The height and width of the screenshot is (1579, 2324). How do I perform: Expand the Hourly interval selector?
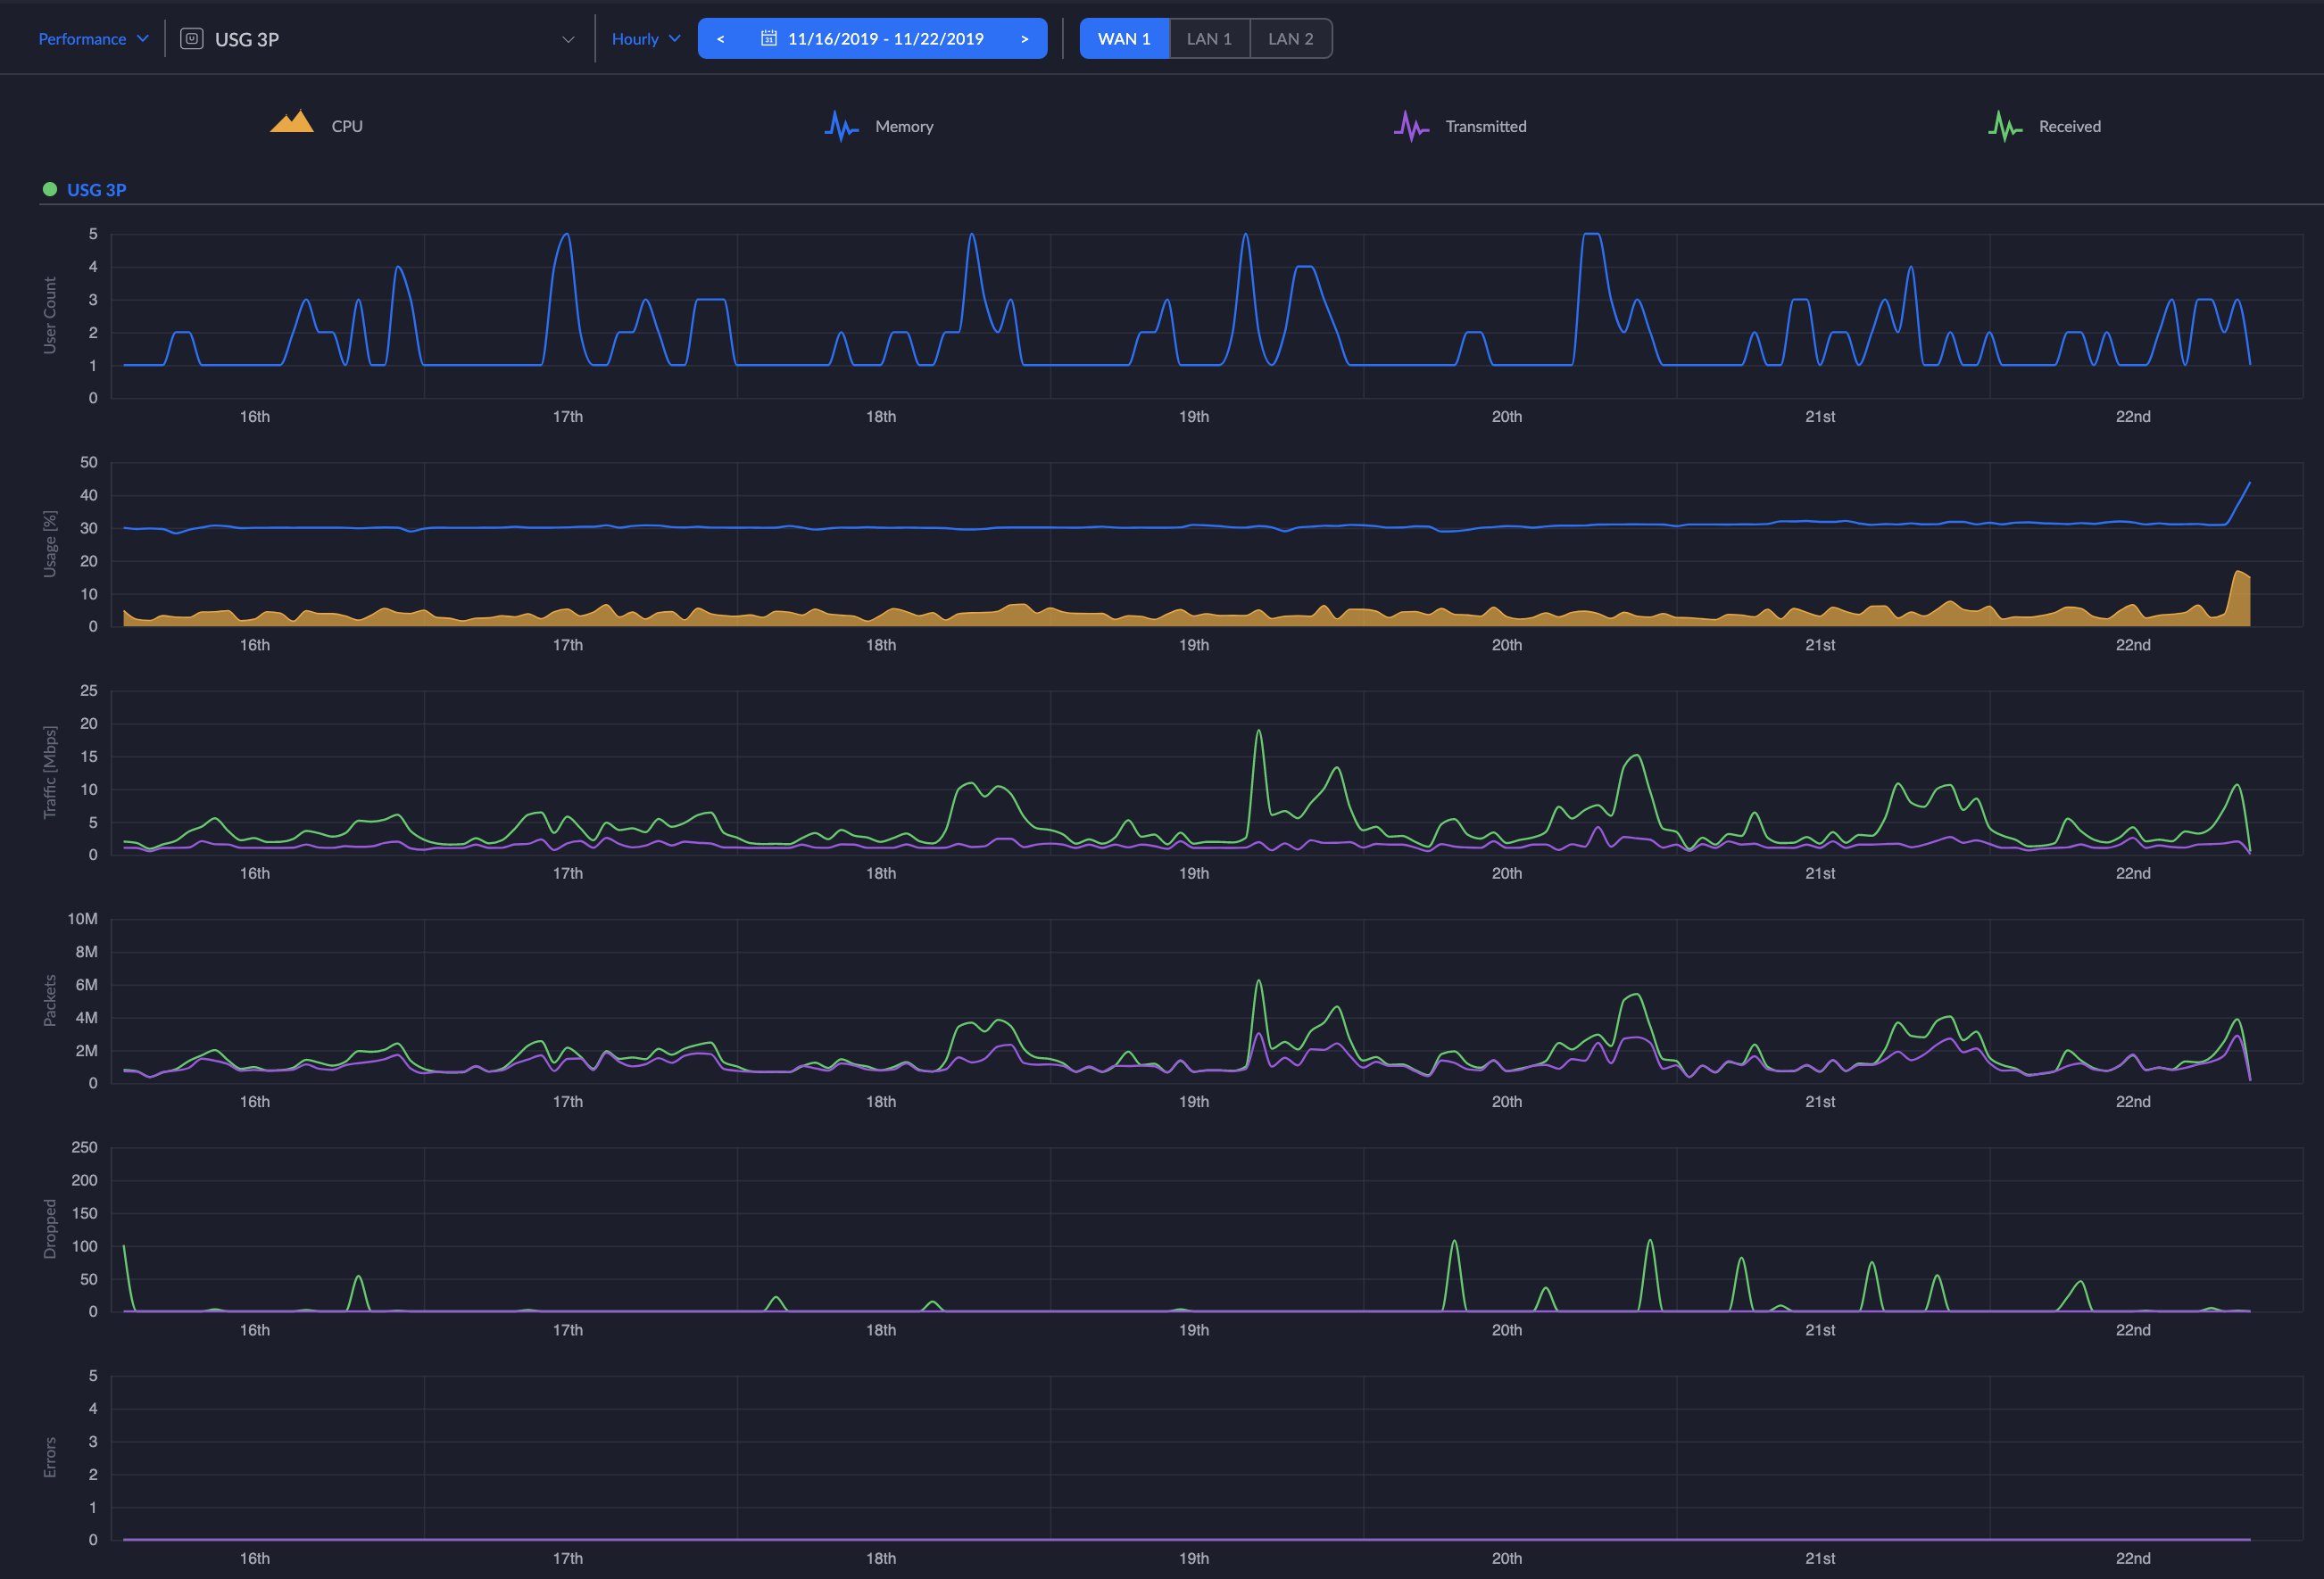(x=643, y=37)
